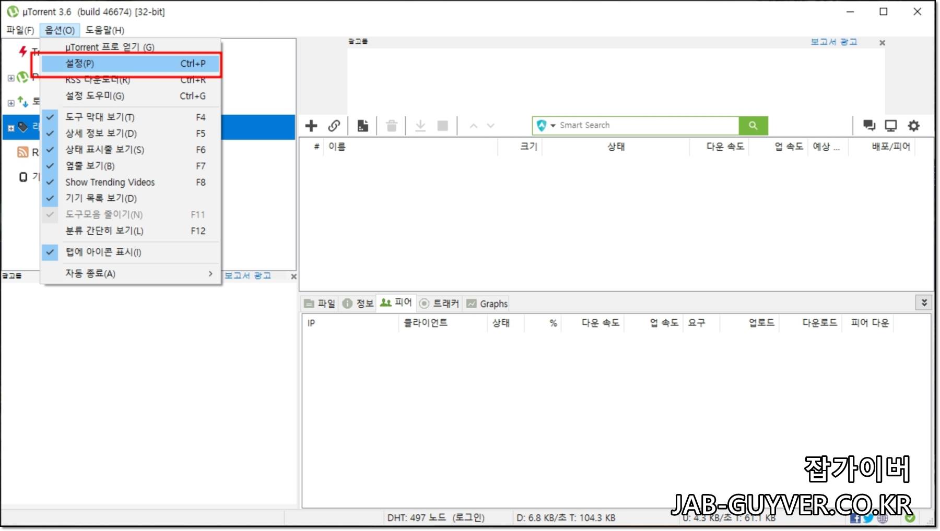Expand the labels tree node
This screenshot has width=940, height=531.
pyautogui.click(x=11, y=128)
